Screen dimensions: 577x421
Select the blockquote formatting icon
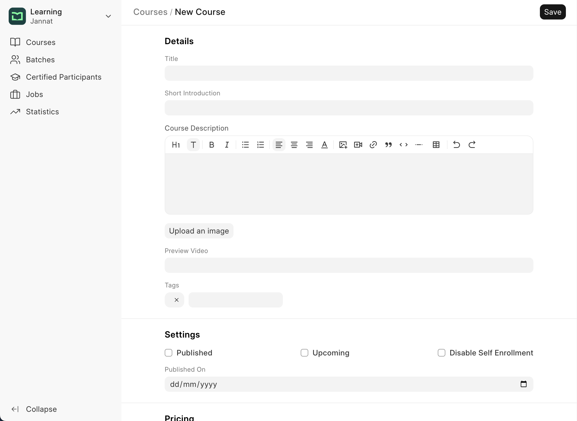click(388, 144)
